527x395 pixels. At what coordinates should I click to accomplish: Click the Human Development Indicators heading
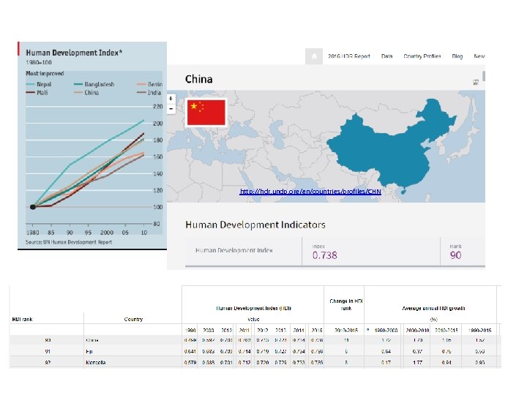coord(255,225)
